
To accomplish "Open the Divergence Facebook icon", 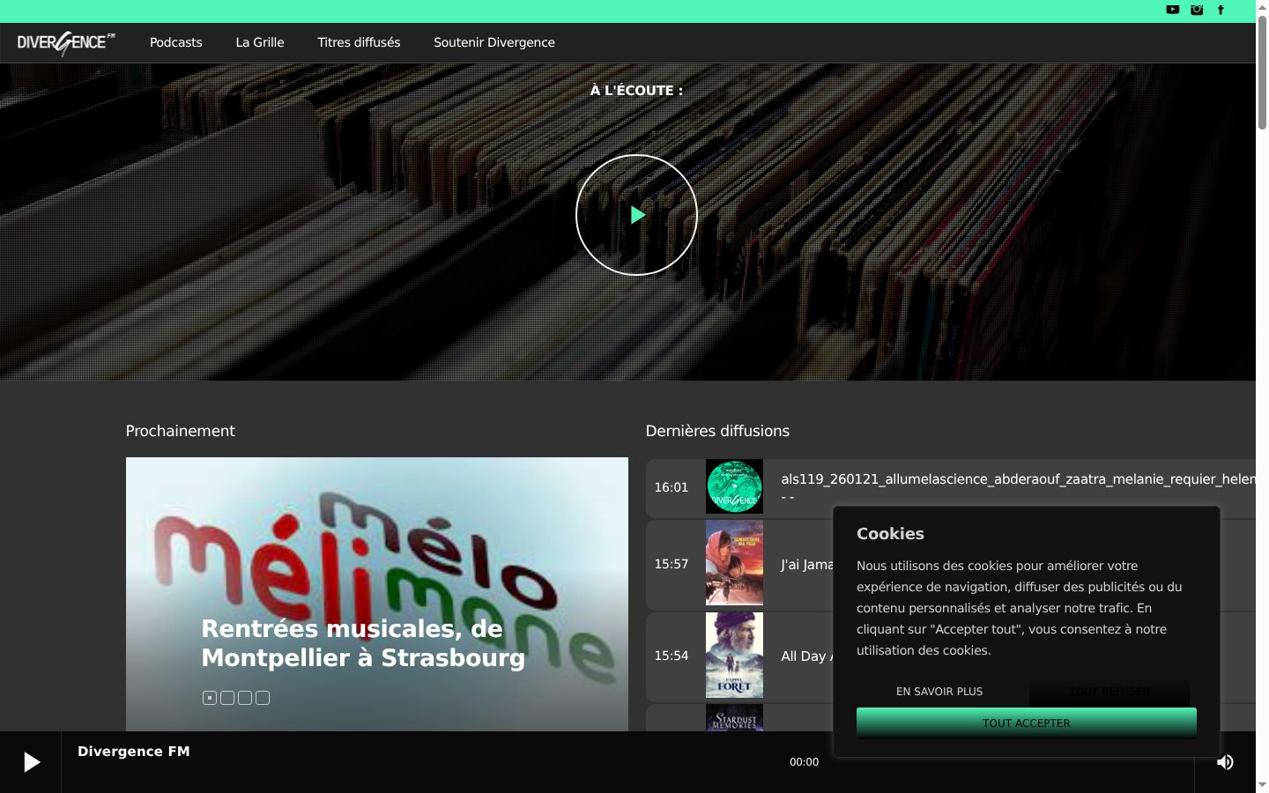I will point(1221,10).
